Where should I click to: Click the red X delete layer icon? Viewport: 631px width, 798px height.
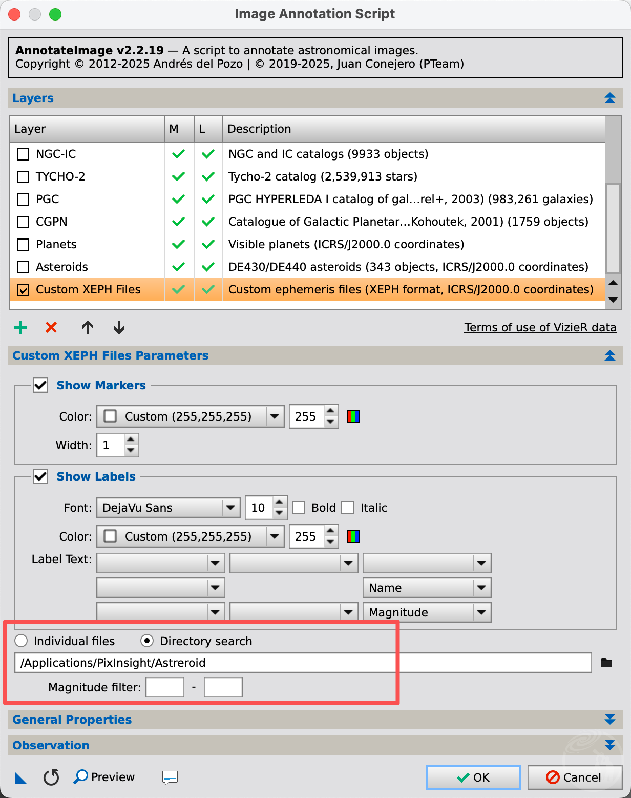point(51,327)
